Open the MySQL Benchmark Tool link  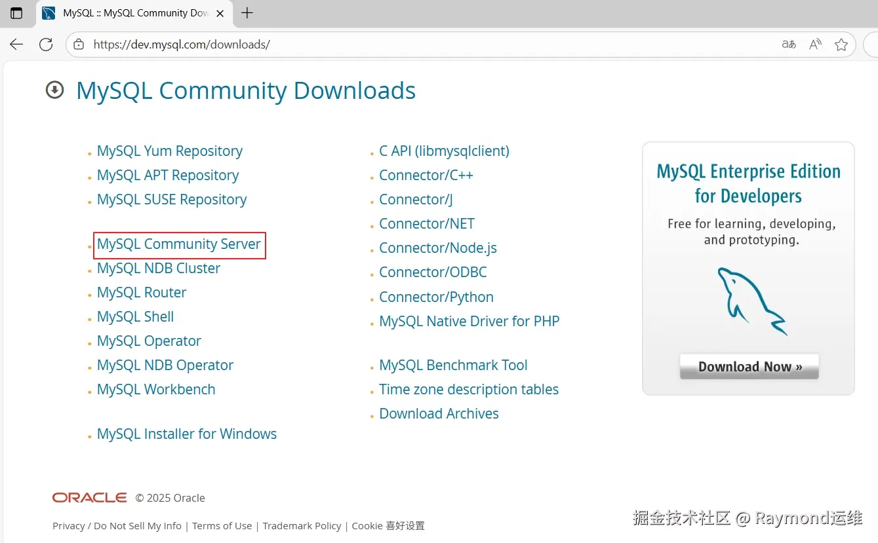(453, 365)
